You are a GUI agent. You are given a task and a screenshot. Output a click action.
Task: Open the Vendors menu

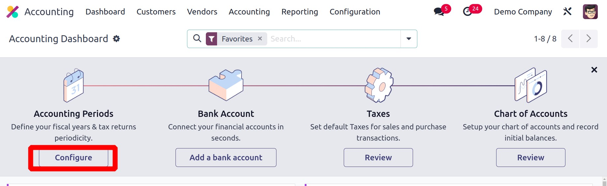202,12
